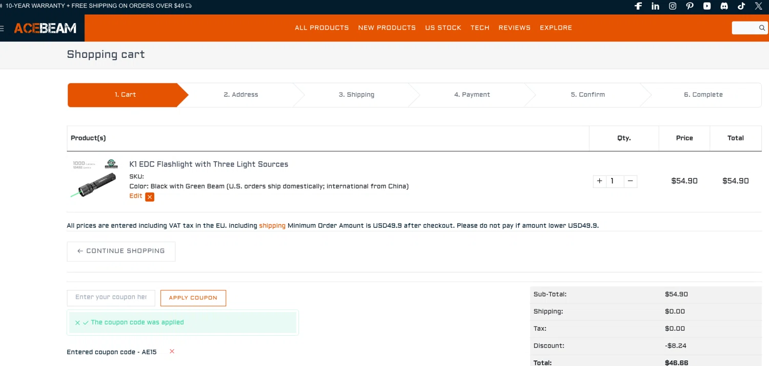Click the Shopping cart heading
This screenshot has width=769, height=366.
(x=106, y=54)
